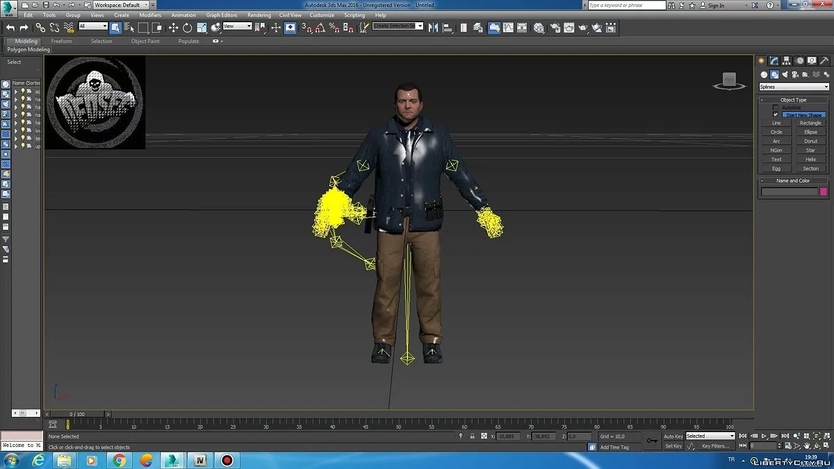The height and width of the screenshot is (469, 834).
Task: Enable the AutoGrid checkbox
Action: point(776,108)
